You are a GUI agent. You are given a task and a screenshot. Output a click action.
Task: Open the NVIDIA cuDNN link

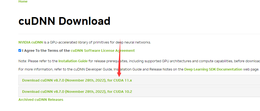[31, 42]
